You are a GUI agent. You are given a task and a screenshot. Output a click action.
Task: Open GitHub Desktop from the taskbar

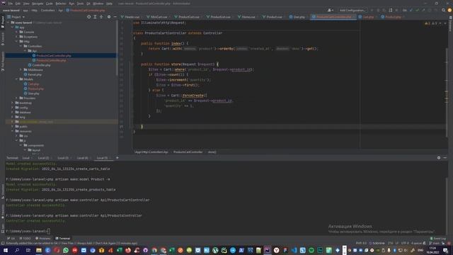pyautogui.click(x=145, y=250)
